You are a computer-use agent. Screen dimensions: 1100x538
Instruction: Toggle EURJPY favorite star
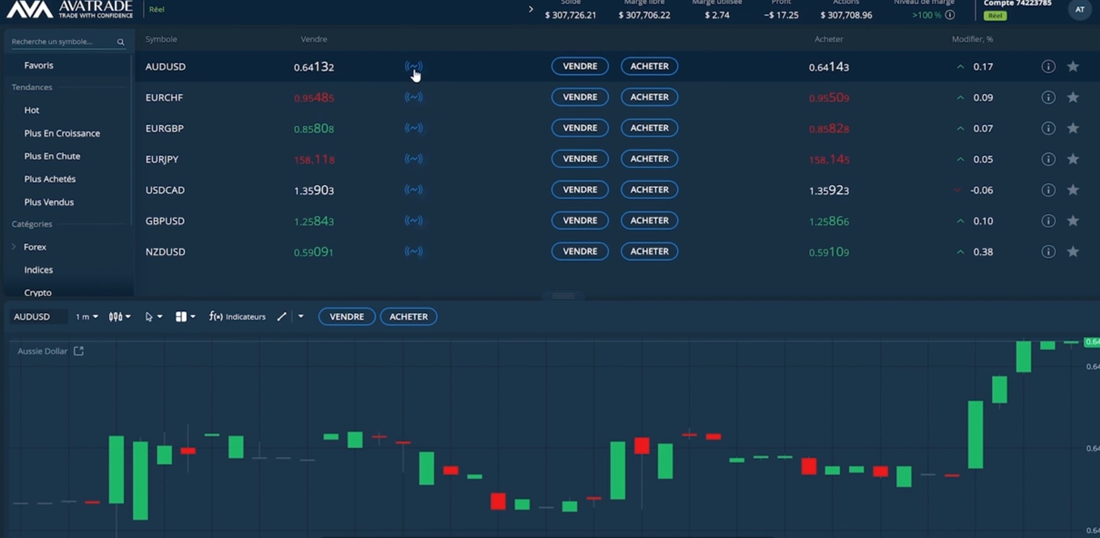tap(1073, 159)
